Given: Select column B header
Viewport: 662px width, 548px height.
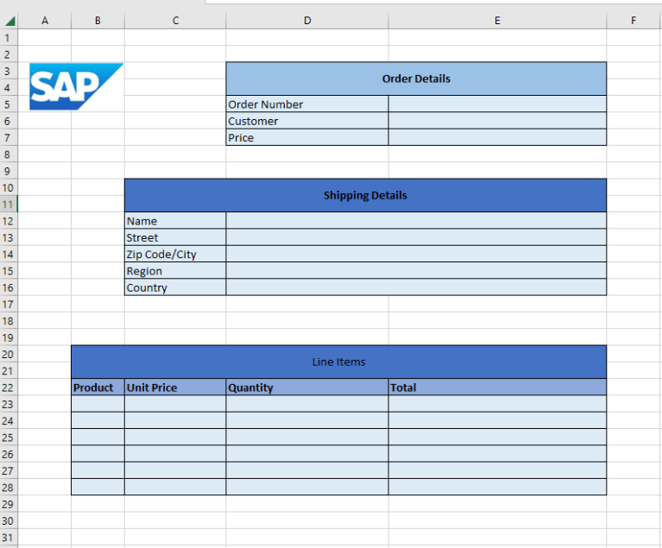Looking at the screenshot, I should [98, 21].
